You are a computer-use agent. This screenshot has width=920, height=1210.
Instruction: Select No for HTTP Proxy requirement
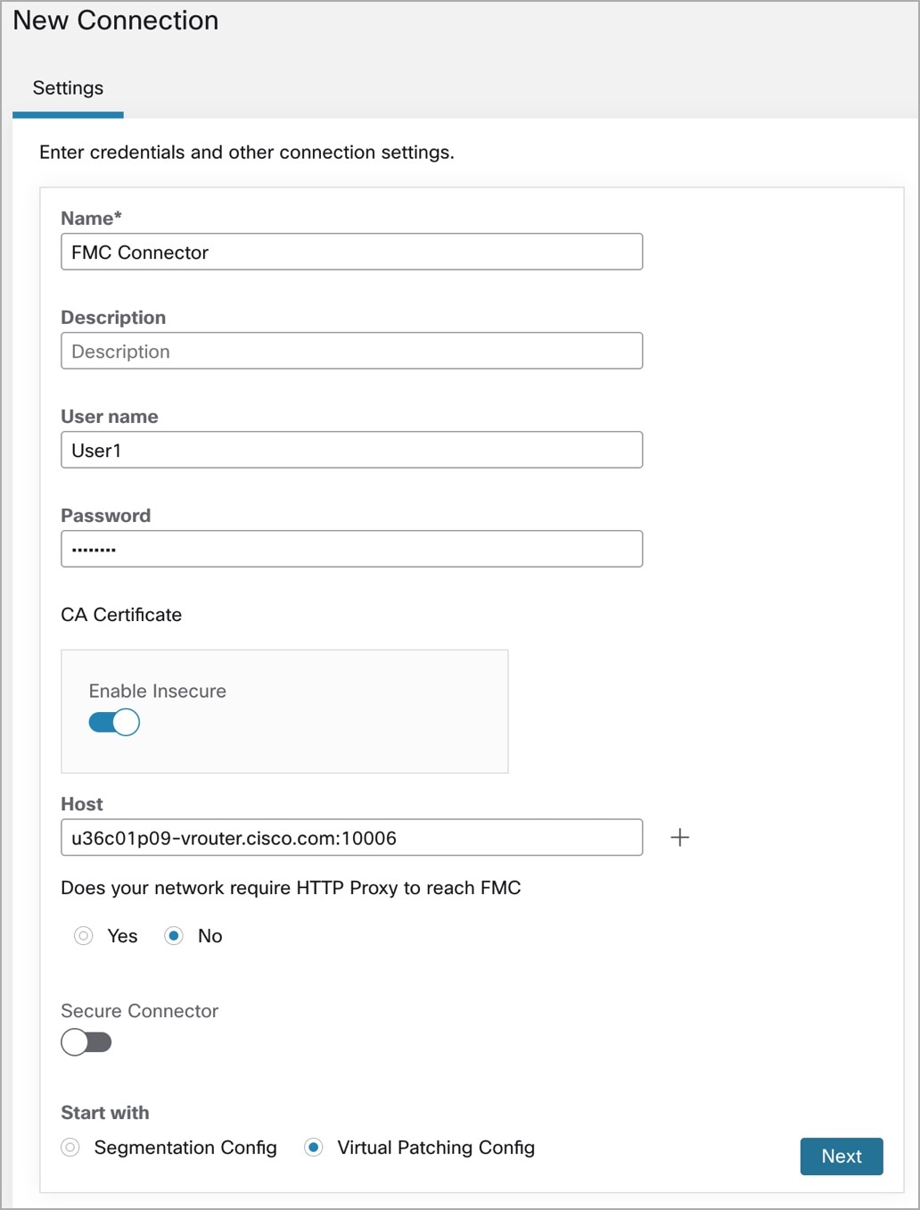pos(174,935)
